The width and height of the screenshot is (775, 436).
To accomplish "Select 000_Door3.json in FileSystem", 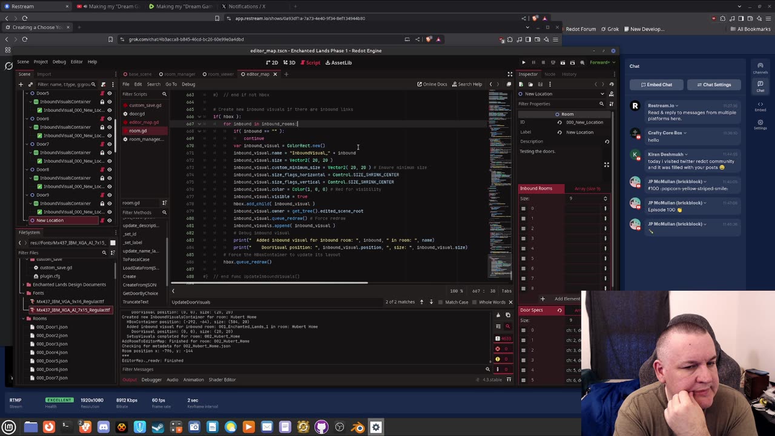I will (51, 344).
